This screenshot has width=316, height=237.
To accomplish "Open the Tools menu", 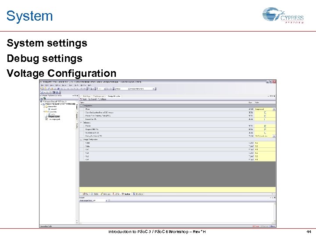I will click(76, 85).
